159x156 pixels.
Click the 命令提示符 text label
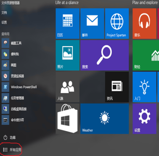coord(18,120)
